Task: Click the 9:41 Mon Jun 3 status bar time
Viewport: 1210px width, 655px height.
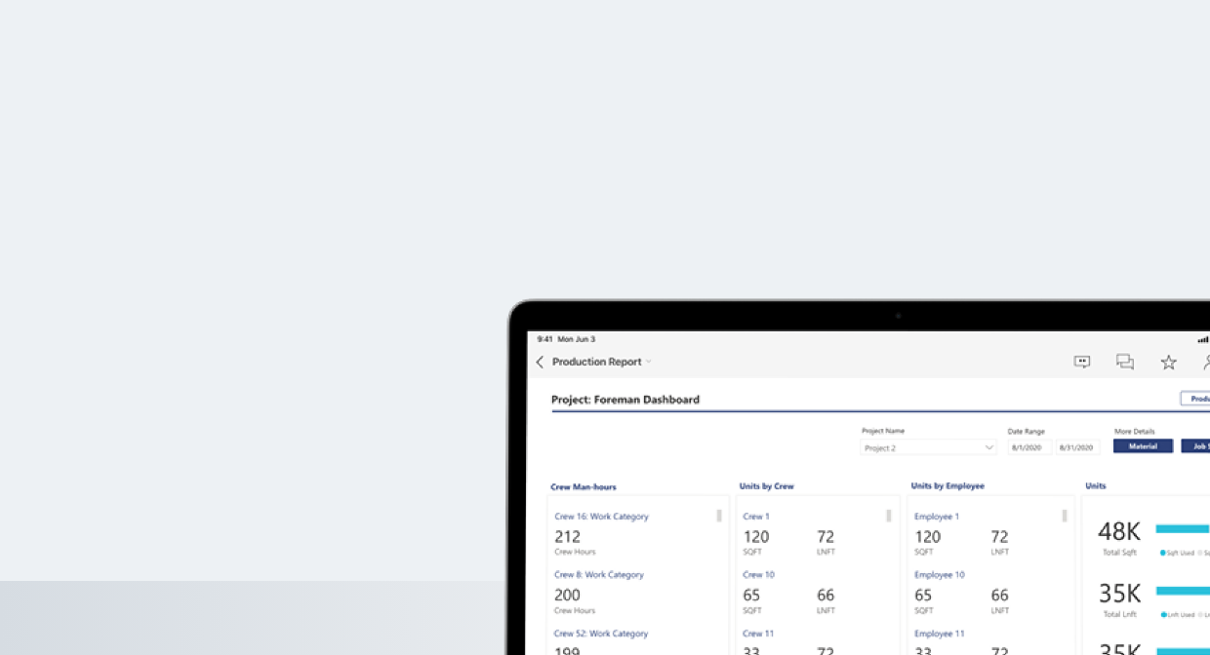Action: click(x=566, y=339)
